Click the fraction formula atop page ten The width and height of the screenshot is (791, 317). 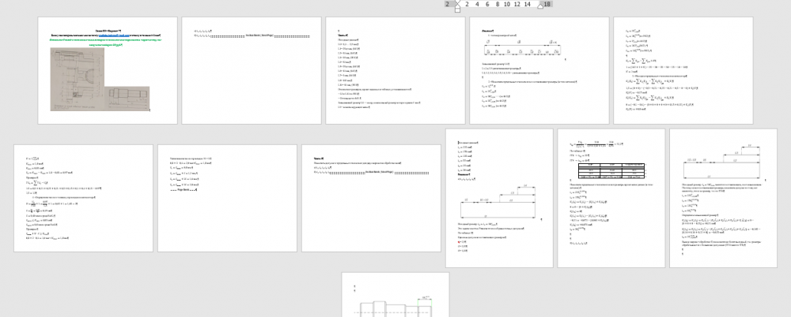[597, 144]
